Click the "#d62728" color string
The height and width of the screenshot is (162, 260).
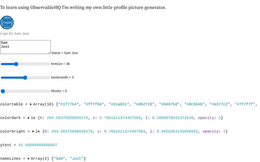[144, 104]
